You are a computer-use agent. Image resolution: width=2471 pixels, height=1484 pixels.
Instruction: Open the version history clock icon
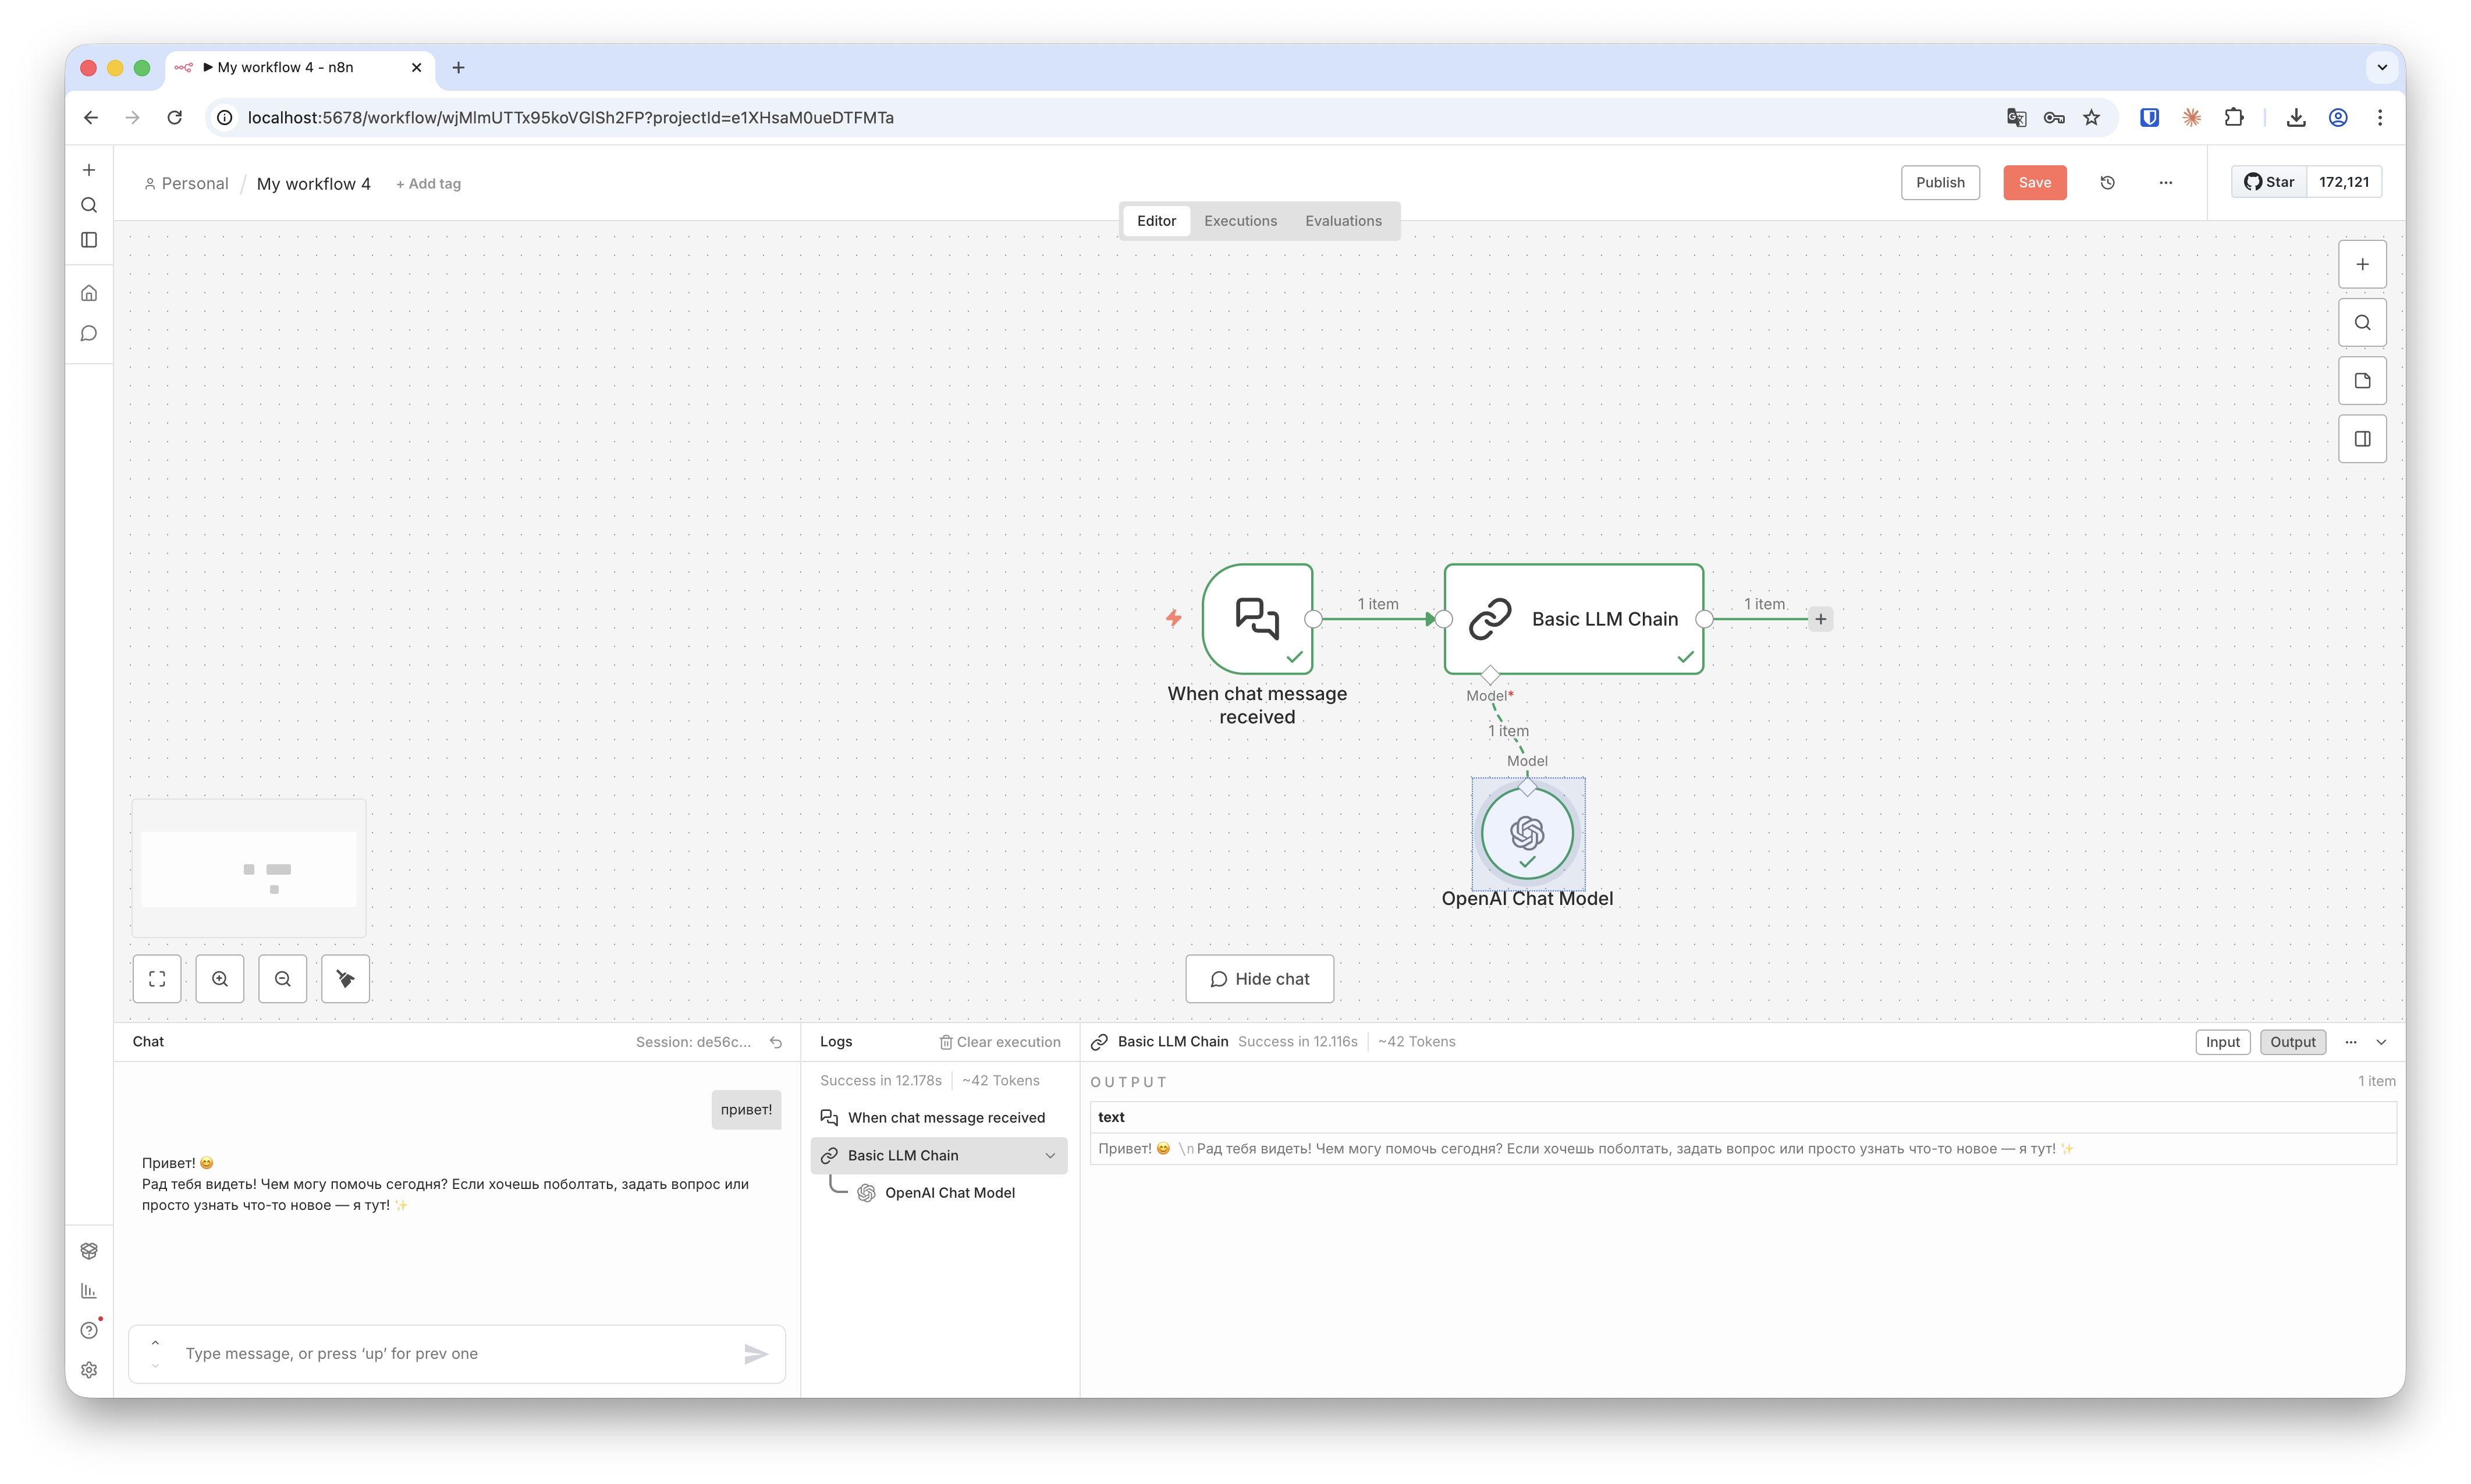pyautogui.click(x=2108, y=182)
